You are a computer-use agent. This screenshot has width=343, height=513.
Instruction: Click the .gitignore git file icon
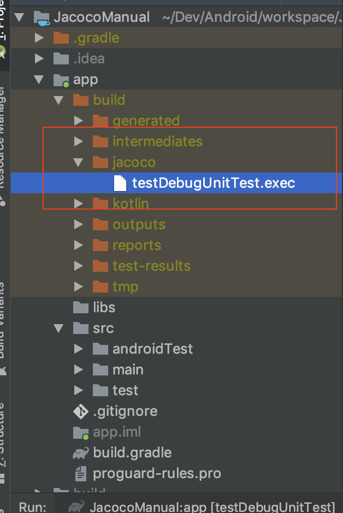click(81, 411)
